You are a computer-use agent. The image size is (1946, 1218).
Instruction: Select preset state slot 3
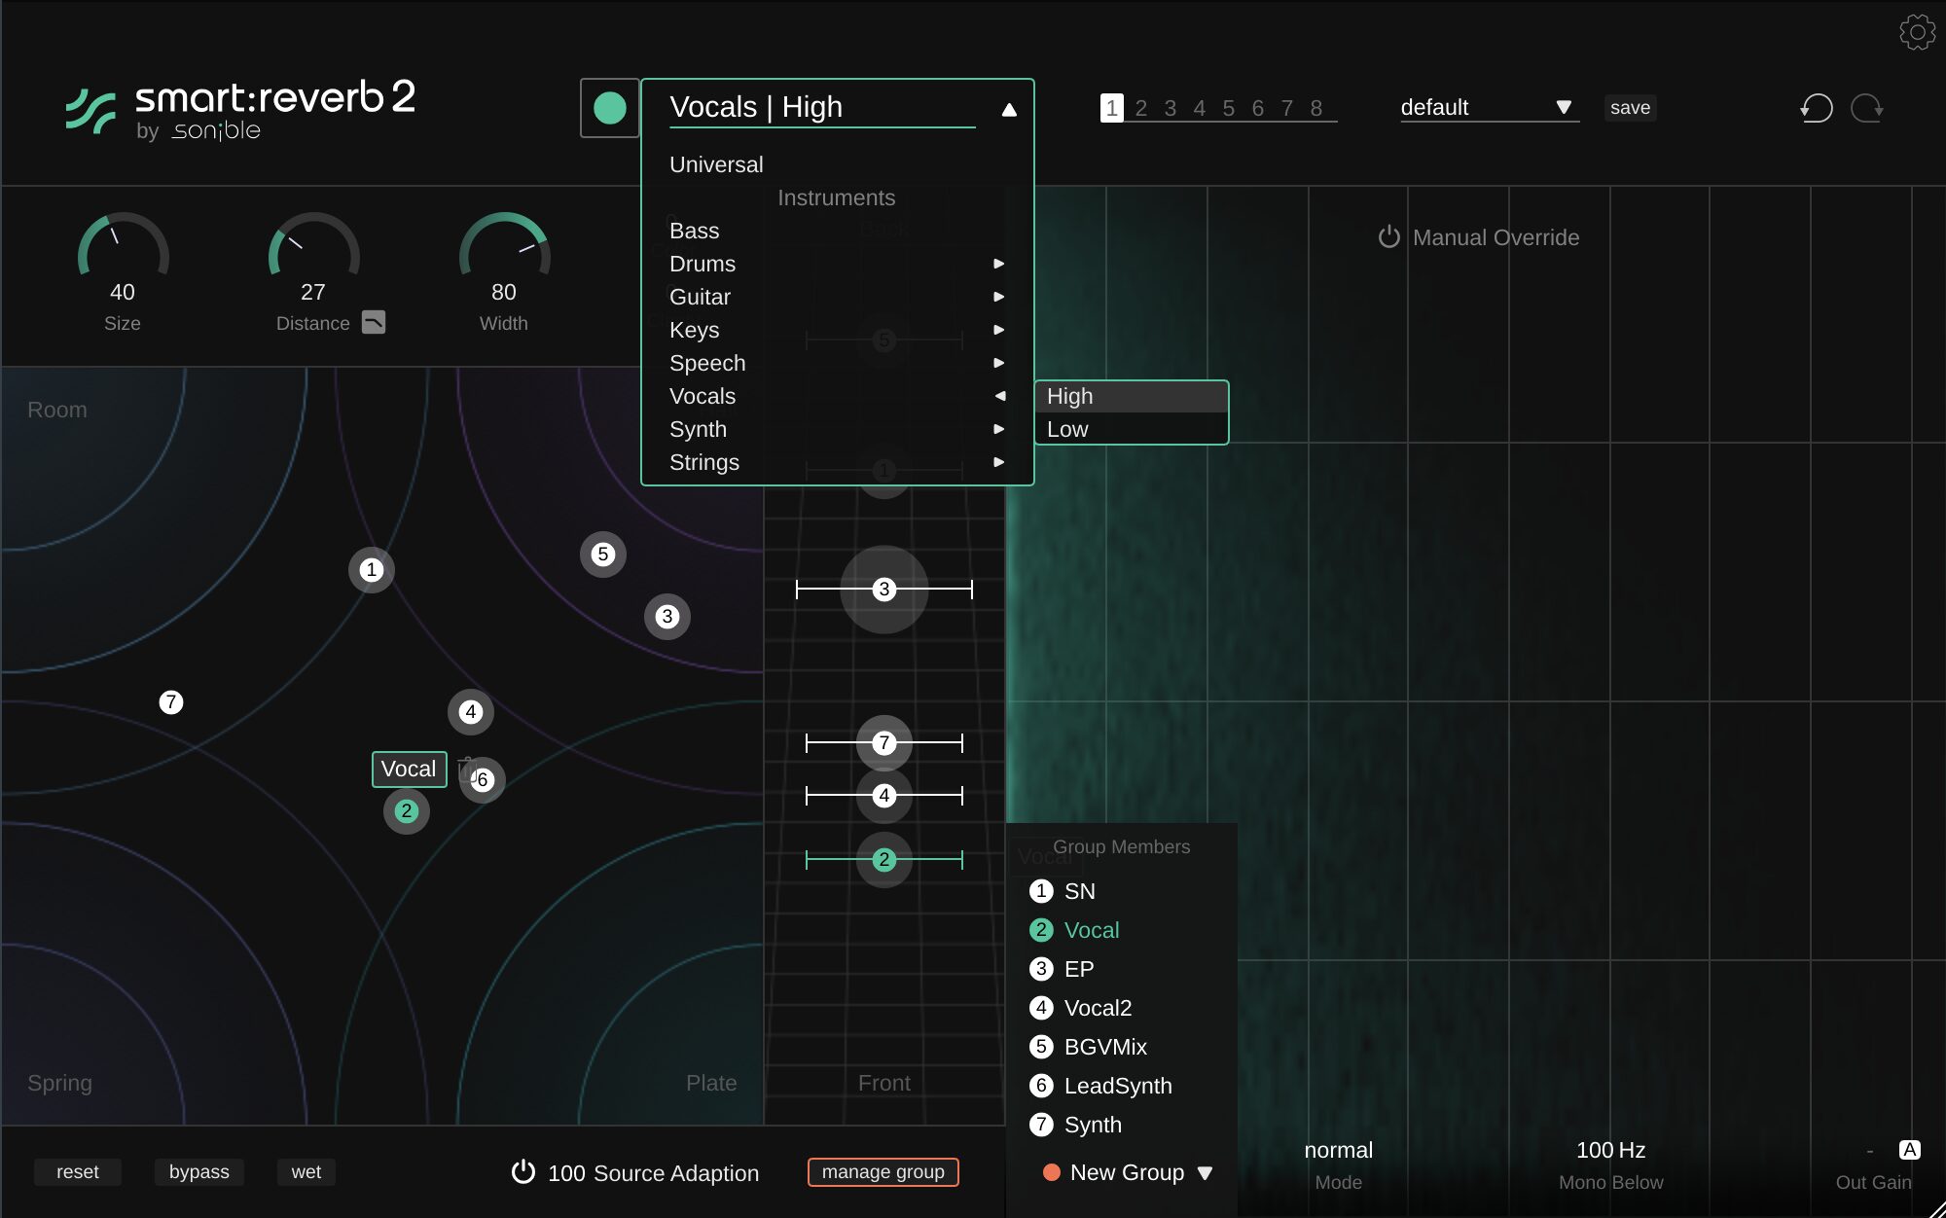pos(1171,108)
